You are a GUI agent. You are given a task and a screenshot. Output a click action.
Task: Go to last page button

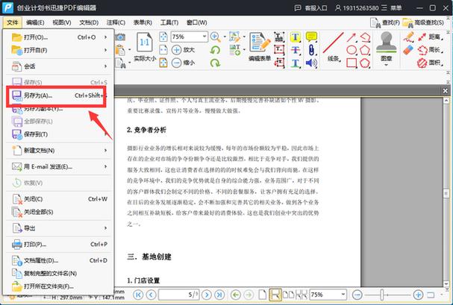pos(219,295)
